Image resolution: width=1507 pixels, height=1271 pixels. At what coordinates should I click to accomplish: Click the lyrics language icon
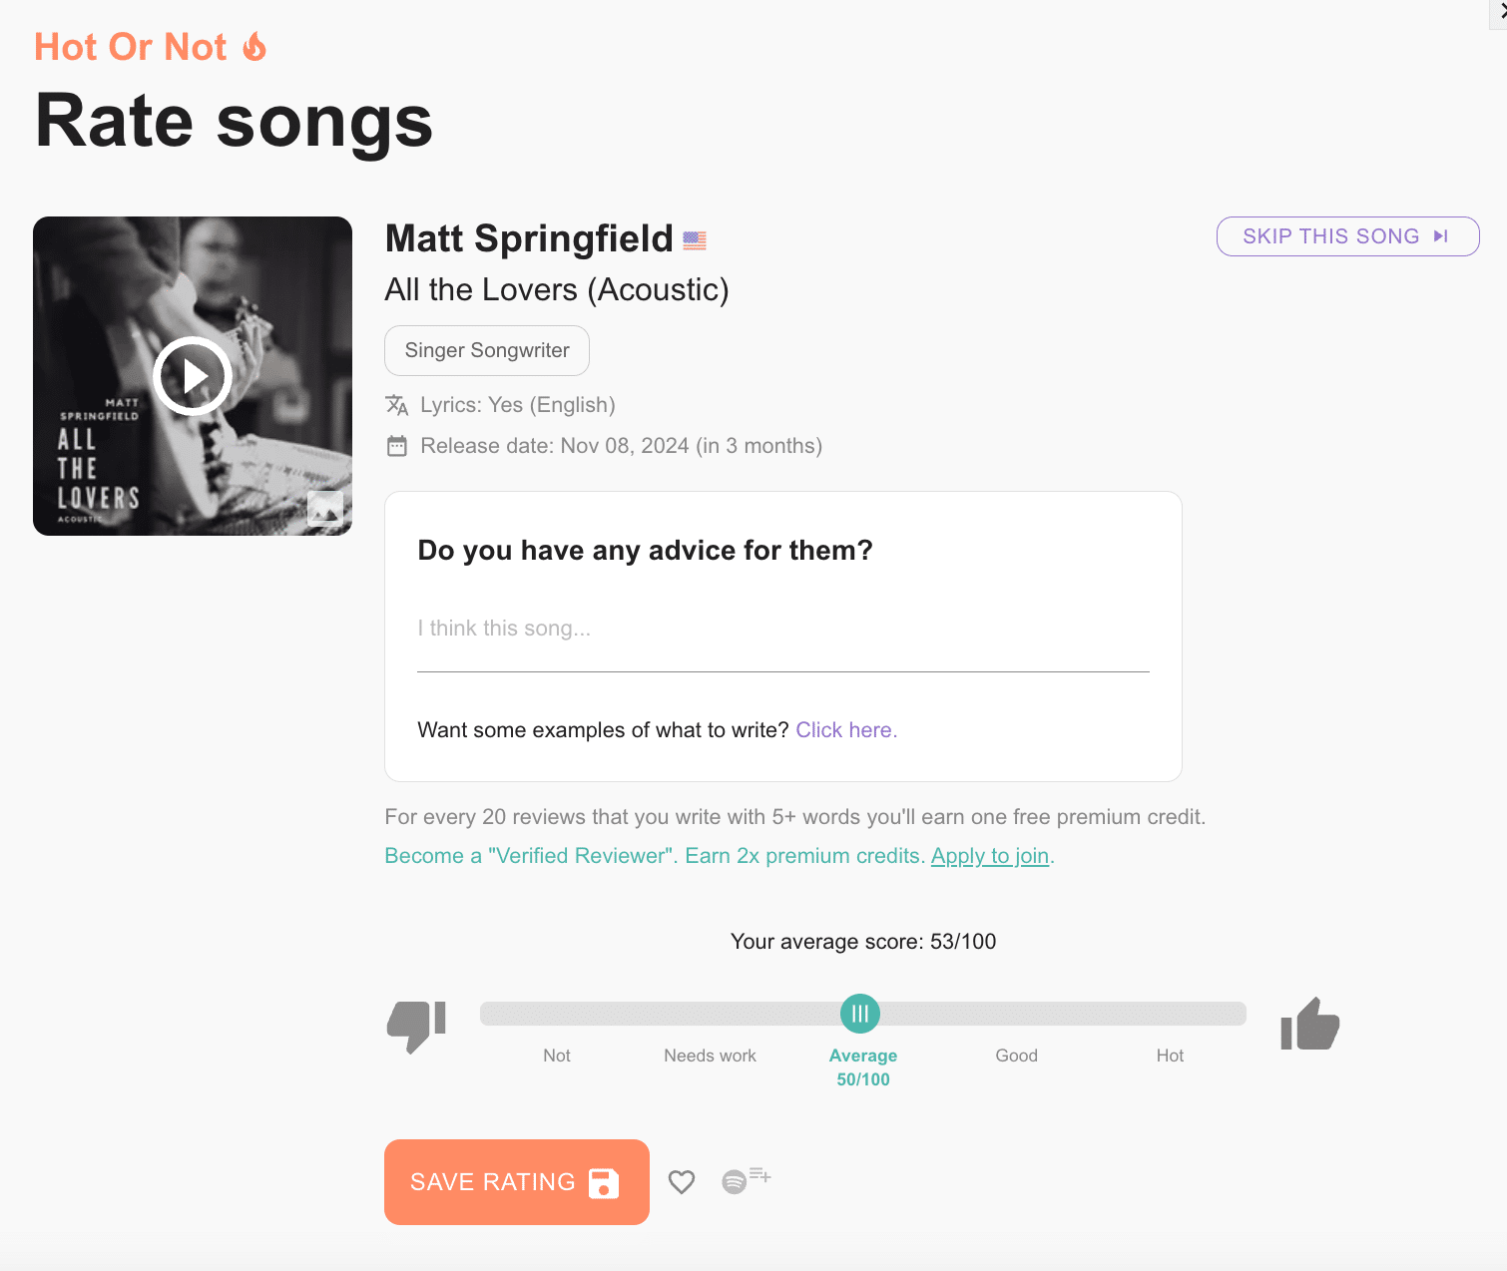click(x=396, y=405)
